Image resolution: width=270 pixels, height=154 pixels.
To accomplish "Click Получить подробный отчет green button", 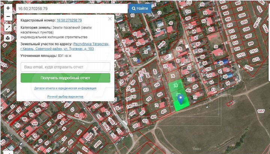I will coord(65,78).
